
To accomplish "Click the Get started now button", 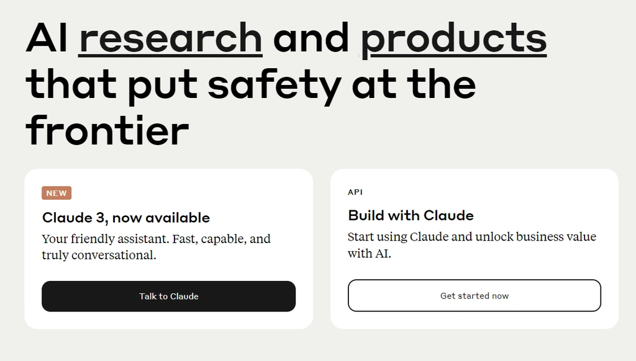I will coord(474,295).
